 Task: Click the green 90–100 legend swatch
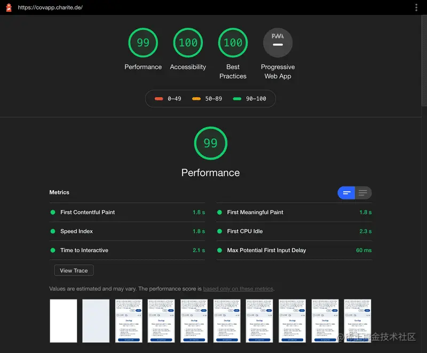click(237, 99)
